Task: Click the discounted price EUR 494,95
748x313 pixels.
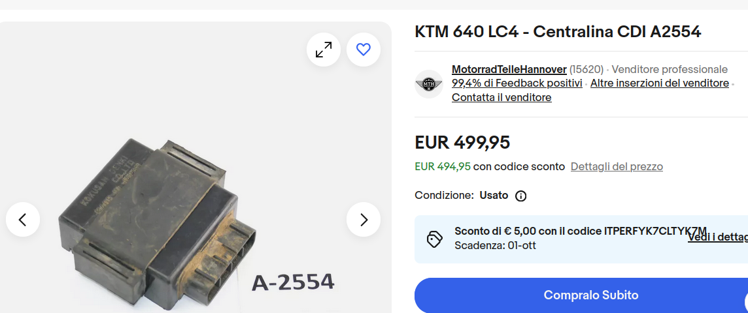Action: (x=443, y=166)
